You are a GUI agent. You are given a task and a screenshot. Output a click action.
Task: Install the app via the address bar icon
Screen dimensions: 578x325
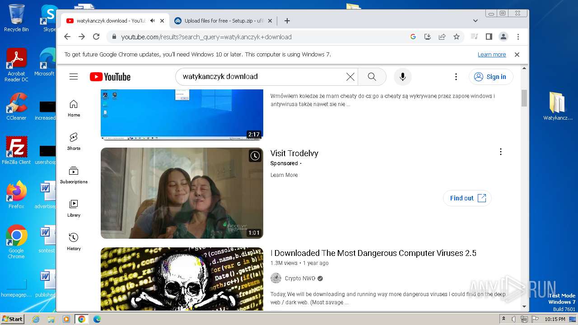[427, 37]
